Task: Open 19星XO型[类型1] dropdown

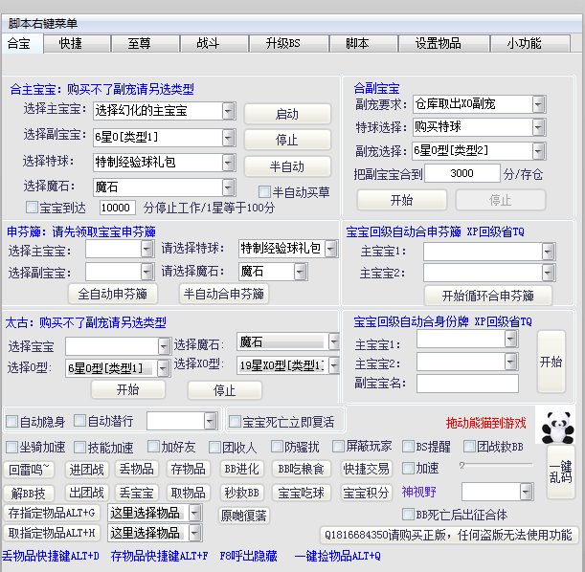Action: [334, 365]
